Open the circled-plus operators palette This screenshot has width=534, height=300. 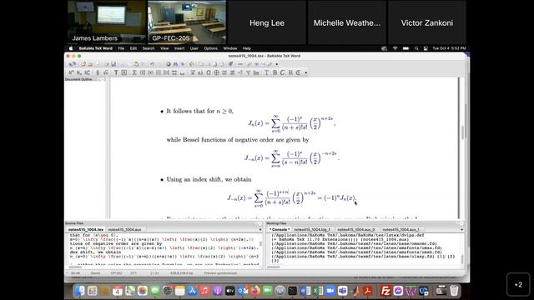pyautogui.click(x=216, y=72)
